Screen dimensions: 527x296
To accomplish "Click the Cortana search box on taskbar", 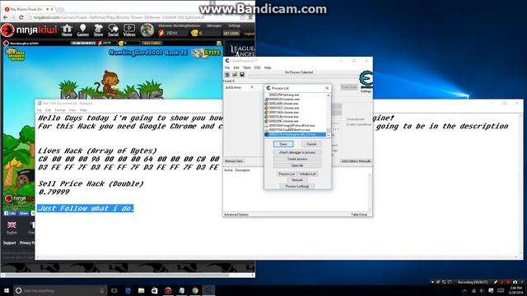I will [x=60, y=290].
